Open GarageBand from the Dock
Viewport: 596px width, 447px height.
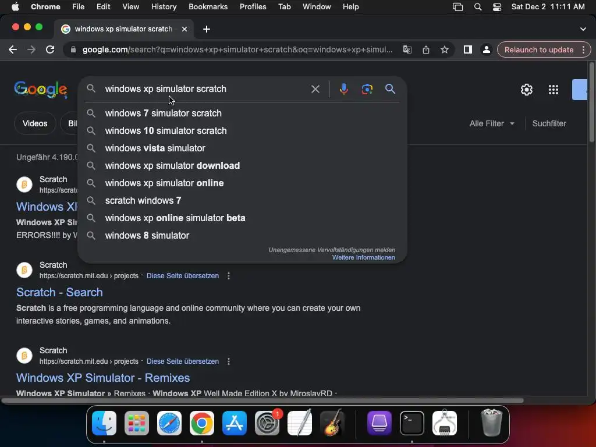click(x=332, y=423)
